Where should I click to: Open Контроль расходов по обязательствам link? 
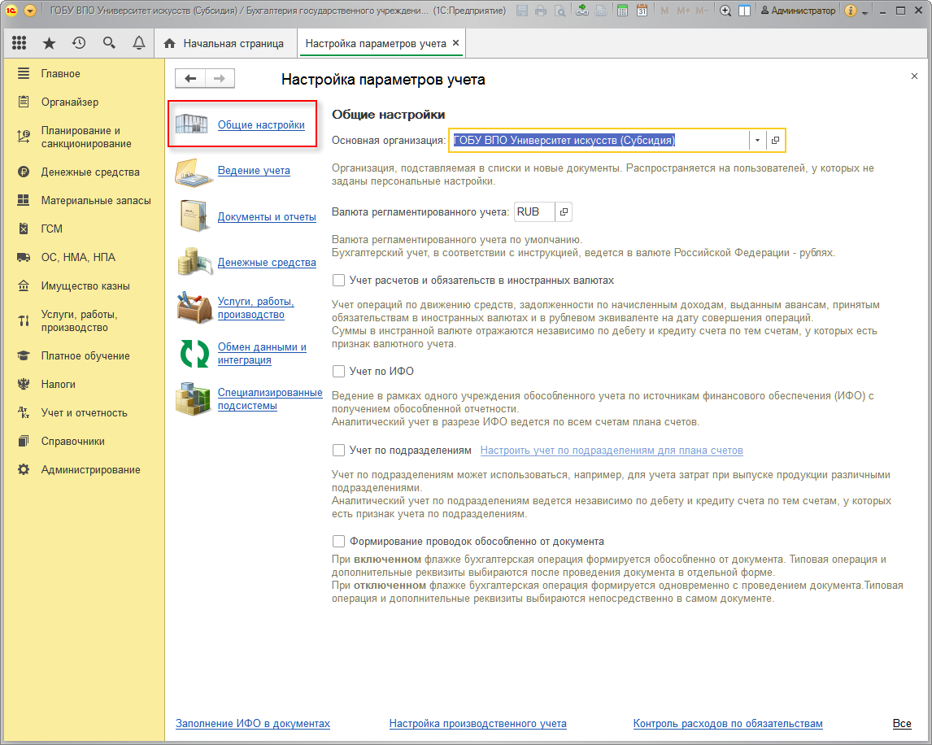[728, 724]
